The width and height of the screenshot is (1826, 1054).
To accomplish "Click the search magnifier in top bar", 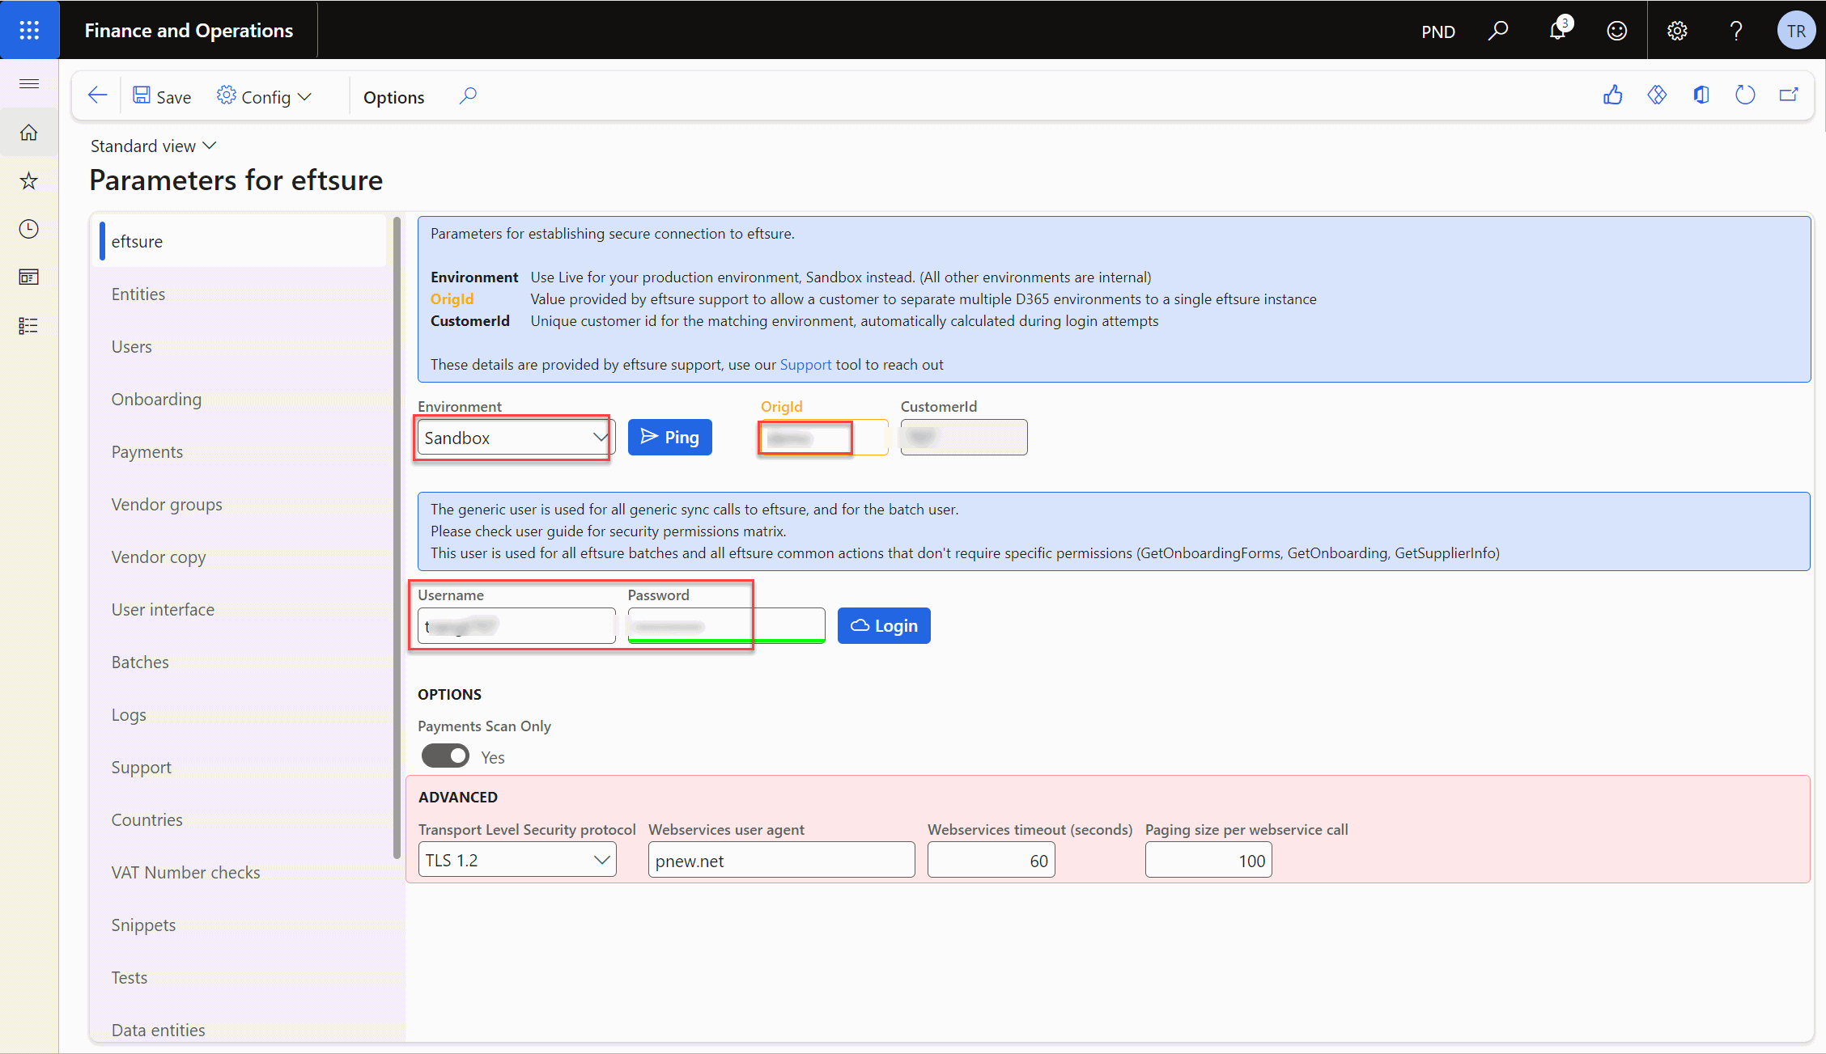I will pos(1498,31).
